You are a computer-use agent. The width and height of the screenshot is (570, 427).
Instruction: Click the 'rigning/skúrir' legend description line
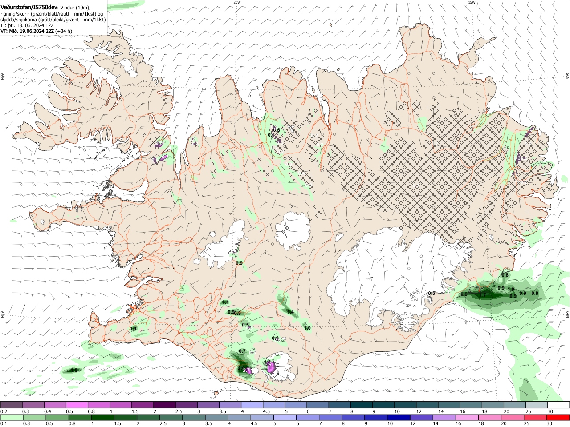[51, 14]
